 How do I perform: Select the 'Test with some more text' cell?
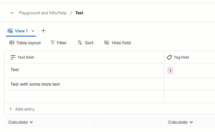pyautogui.click(x=35, y=84)
